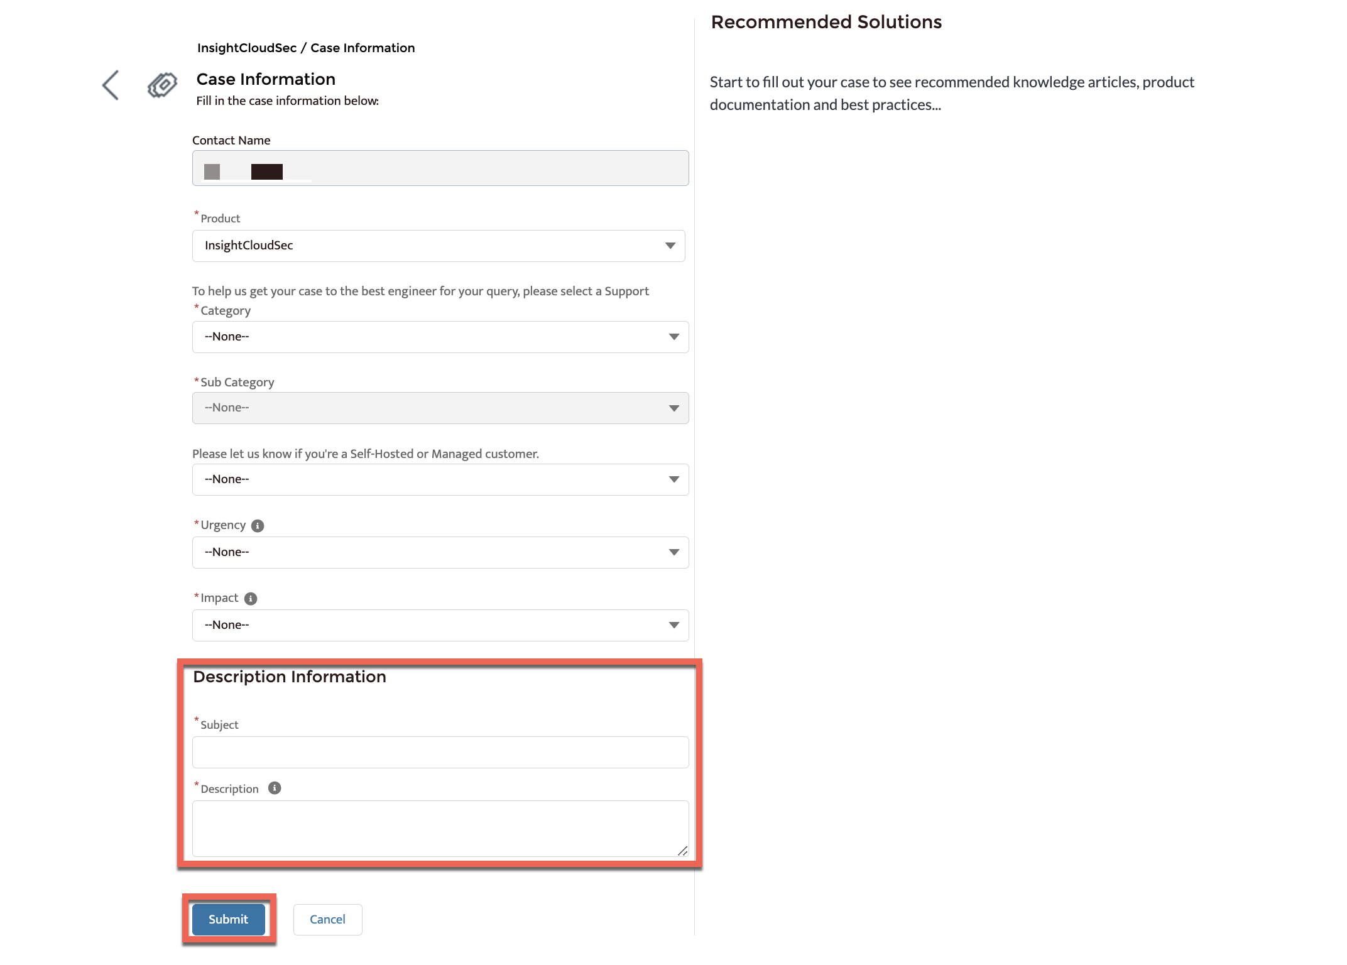
Task: Click the Subject input field
Action: 440,752
